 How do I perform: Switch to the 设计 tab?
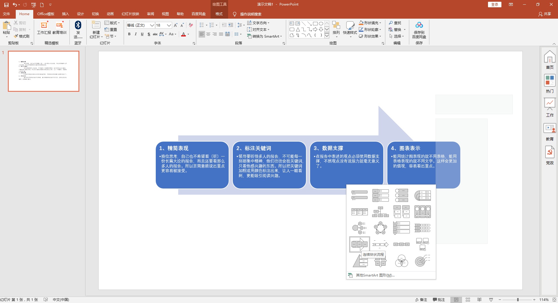[x=80, y=14]
